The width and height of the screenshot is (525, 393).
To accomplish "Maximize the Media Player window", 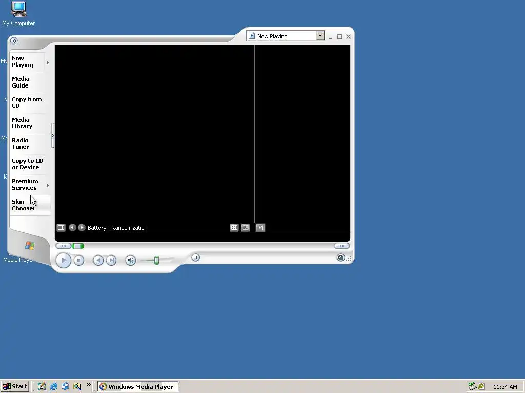I will click(x=339, y=36).
